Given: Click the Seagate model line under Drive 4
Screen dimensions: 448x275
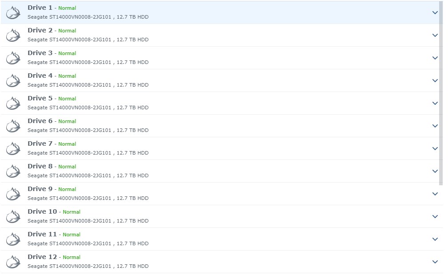Looking at the screenshot, I should click(88, 85).
